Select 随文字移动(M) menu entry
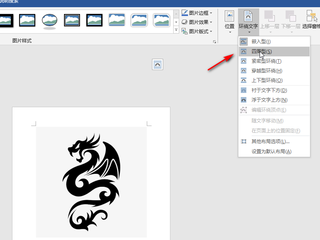320x240 pixels. pyautogui.click(x=274, y=121)
